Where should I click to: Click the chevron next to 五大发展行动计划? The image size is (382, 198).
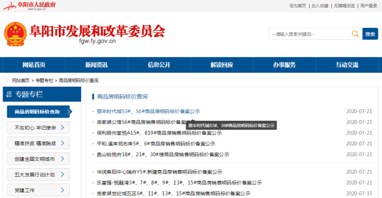pos(62,174)
